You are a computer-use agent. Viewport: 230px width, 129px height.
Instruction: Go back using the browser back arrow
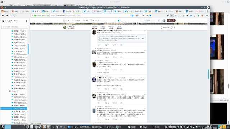[3, 16]
